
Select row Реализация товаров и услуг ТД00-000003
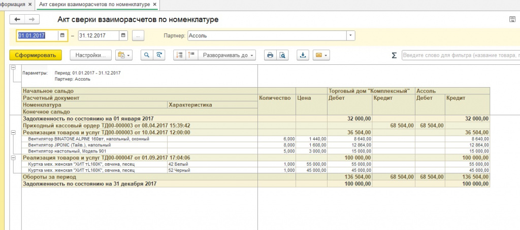(255, 132)
